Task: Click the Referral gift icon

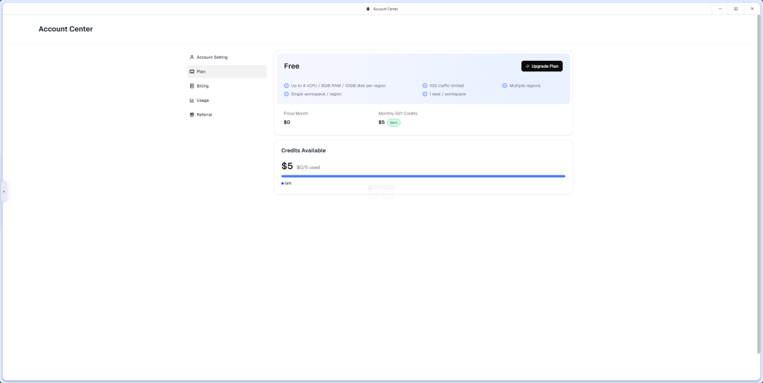Action: [x=191, y=115]
